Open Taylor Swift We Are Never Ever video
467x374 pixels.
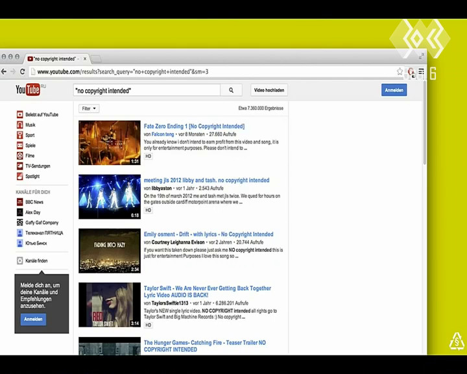pos(208,292)
